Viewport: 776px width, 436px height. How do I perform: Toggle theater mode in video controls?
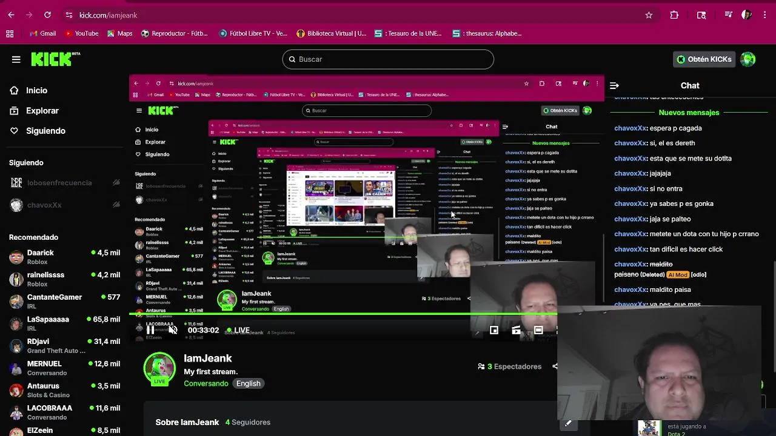click(538, 330)
